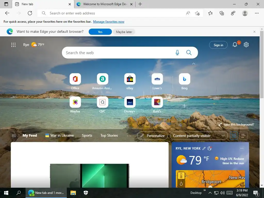264x198 pixels.
Task: Add this page to favorites star icon
Action: (x=197, y=13)
